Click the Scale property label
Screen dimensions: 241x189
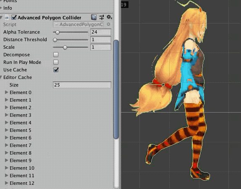[x=9, y=47]
